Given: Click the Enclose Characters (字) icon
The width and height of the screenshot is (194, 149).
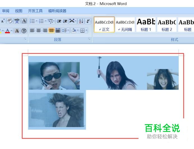Looking at the screenshot, I should click(x=24, y=31).
